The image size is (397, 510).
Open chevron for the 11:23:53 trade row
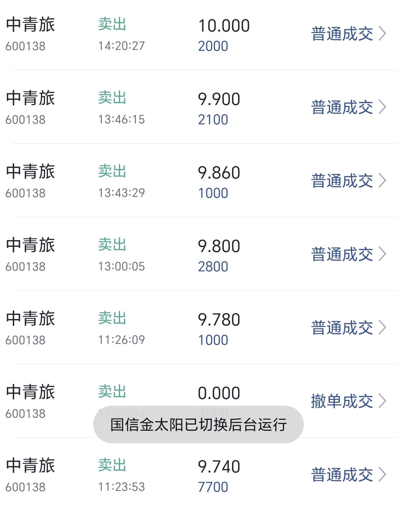pos(382,475)
